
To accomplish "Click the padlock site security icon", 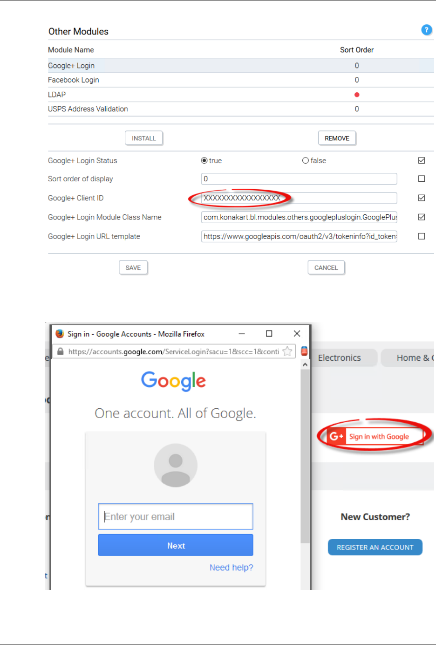I will (x=61, y=351).
